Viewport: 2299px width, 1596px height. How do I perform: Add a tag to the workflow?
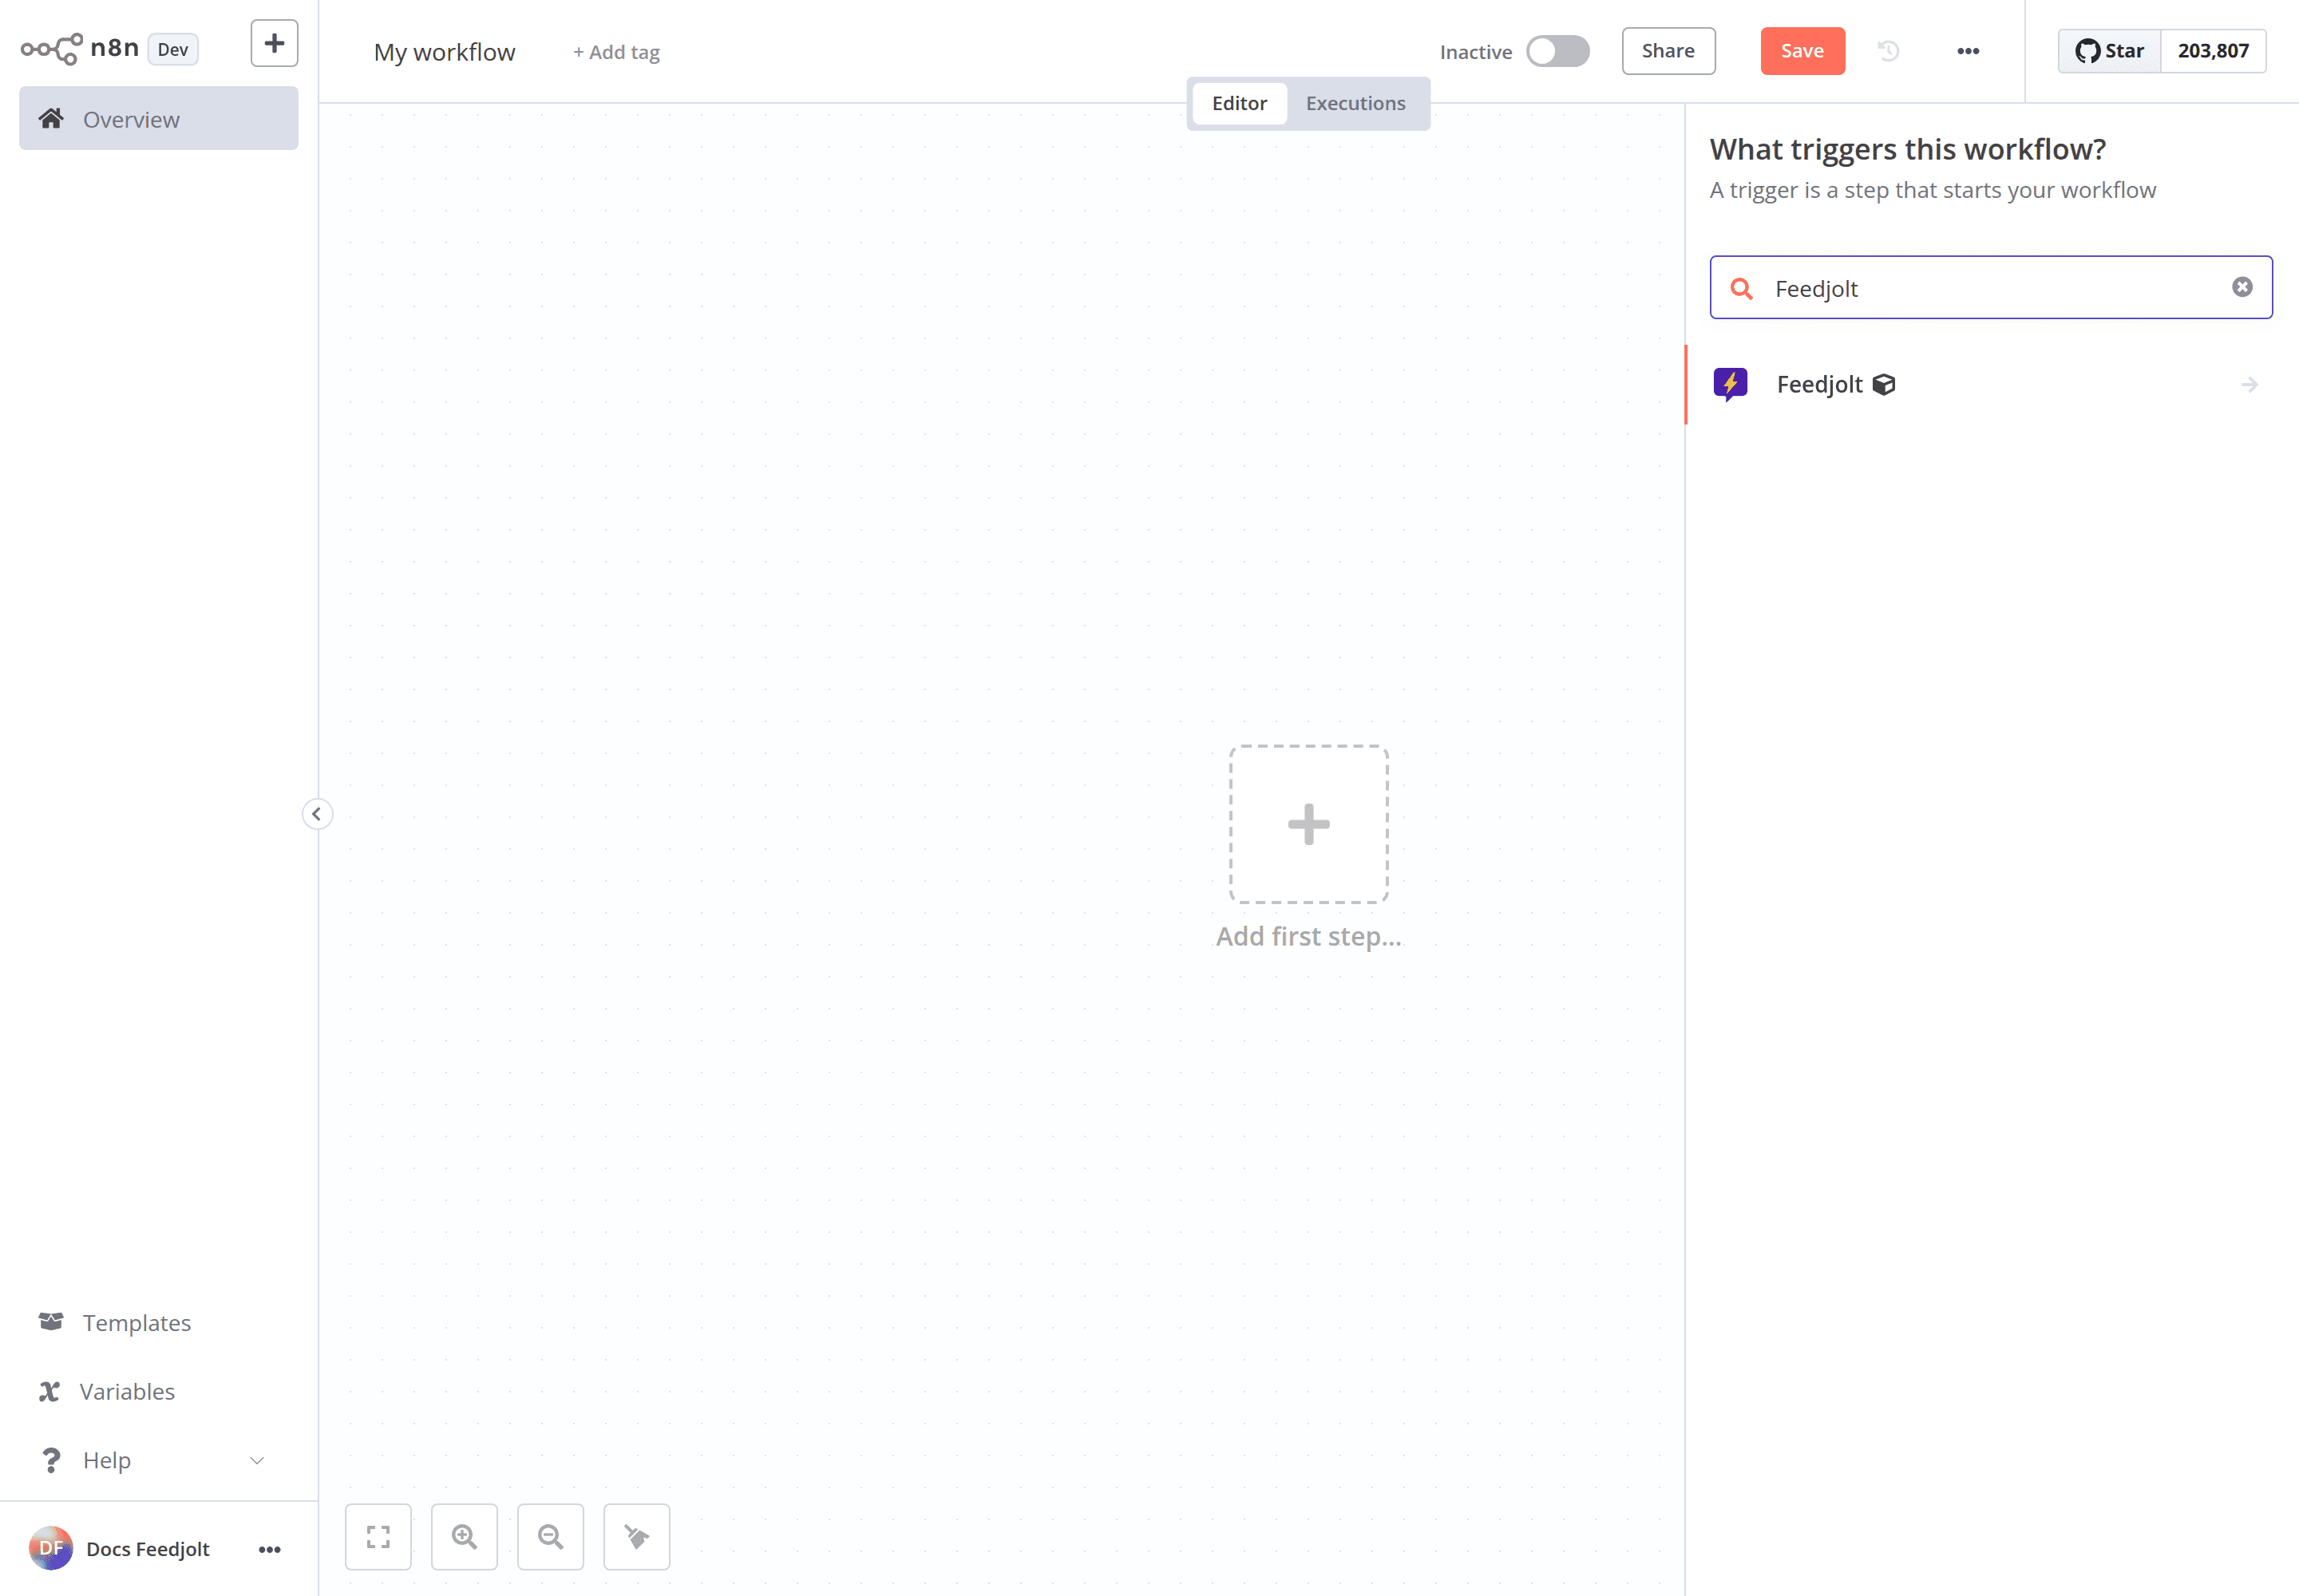point(616,52)
